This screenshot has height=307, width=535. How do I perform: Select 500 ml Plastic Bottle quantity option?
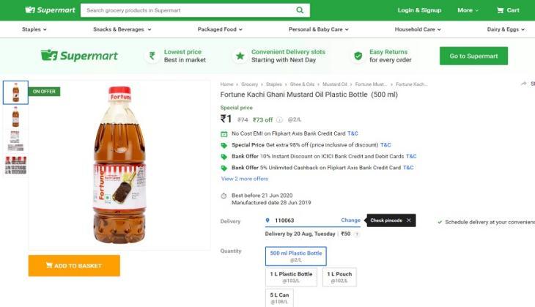(296, 256)
